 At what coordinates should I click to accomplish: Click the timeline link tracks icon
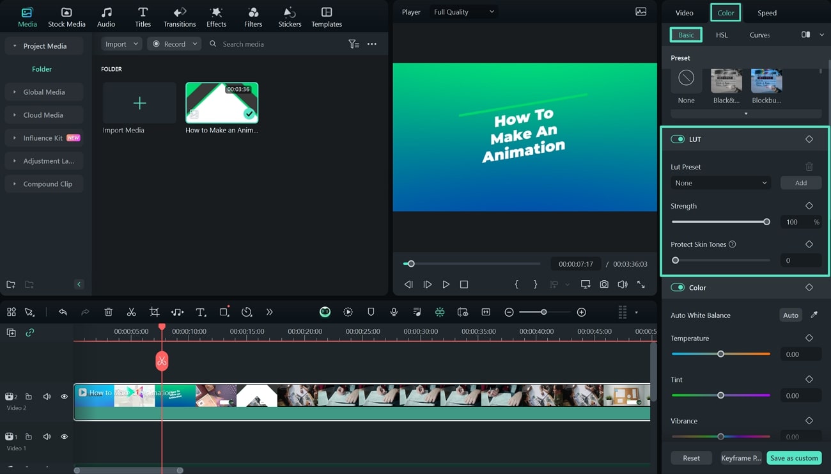pyautogui.click(x=29, y=333)
